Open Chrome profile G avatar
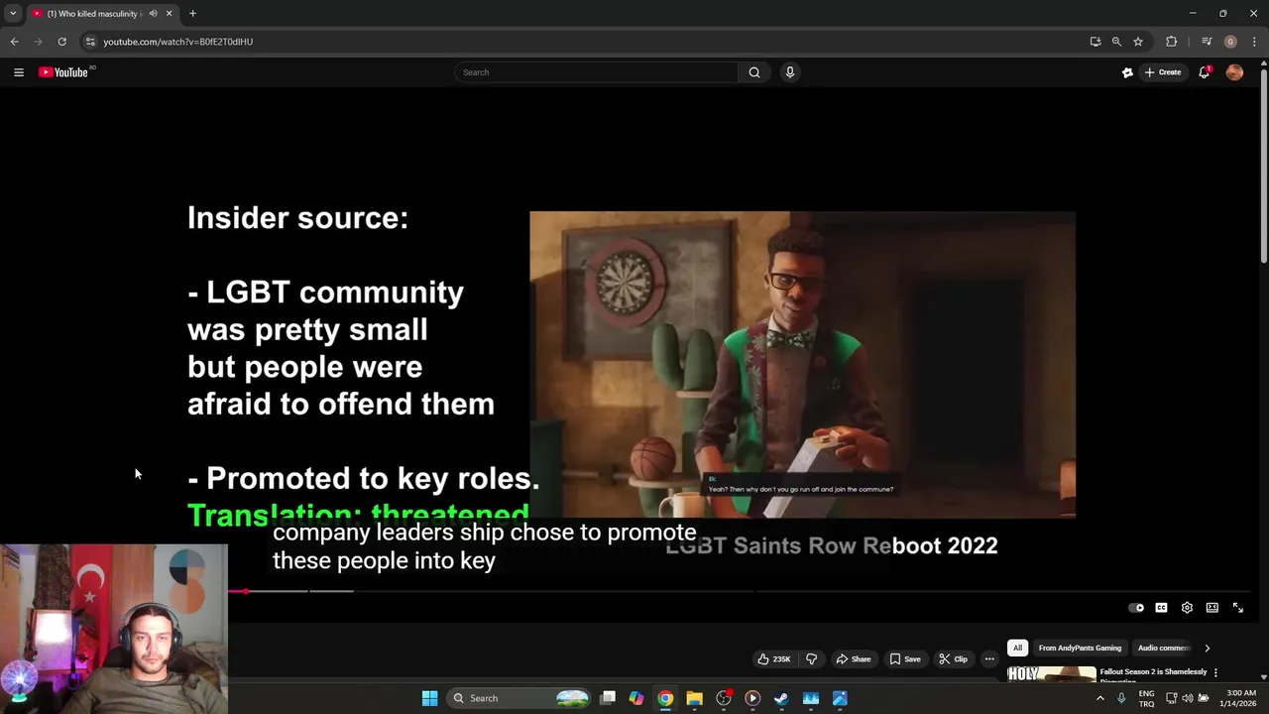This screenshot has width=1269, height=714. click(1230, 42)
